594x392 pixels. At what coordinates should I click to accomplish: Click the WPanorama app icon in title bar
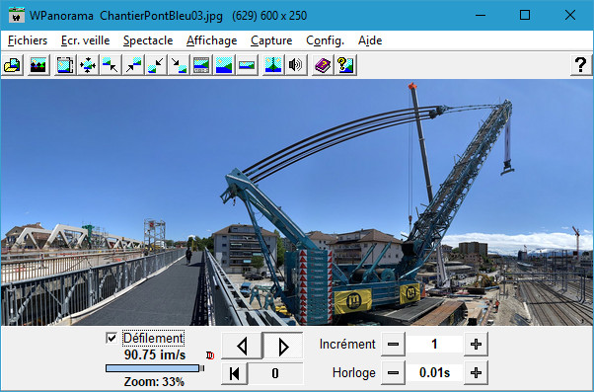[17, 15]
